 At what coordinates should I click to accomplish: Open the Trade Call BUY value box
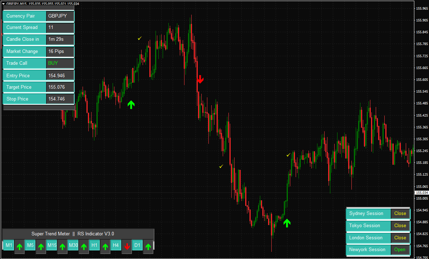point(60,63)
